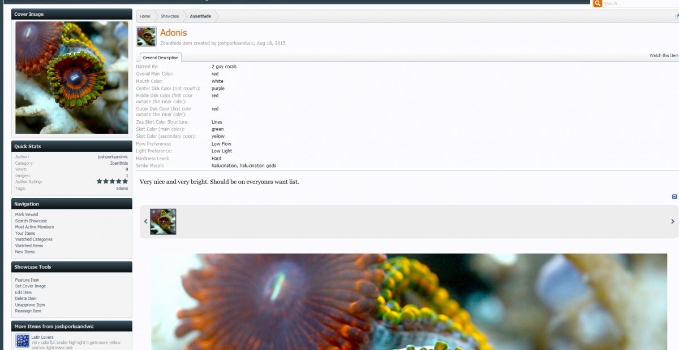Open Zoanthids breadcrumb category
Screen dimensions: 679x350
(200, 16)
